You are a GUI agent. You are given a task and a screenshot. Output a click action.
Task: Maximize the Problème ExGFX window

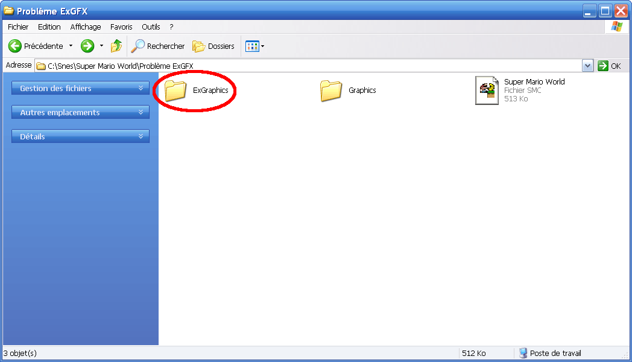coord(605,11)
